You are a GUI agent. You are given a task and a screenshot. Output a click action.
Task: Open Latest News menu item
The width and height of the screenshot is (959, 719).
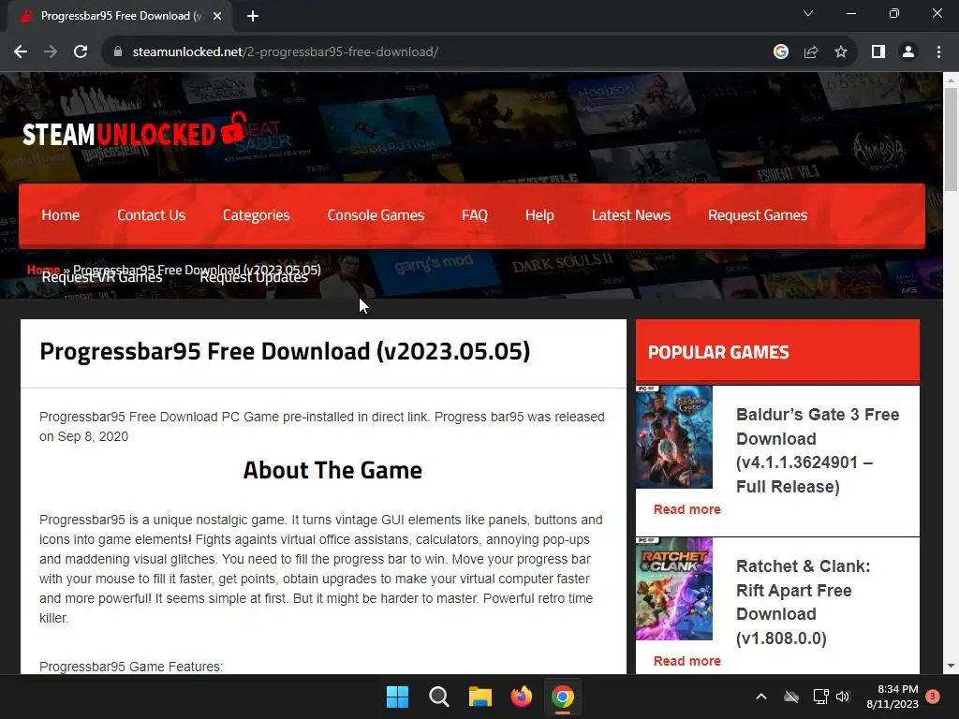click(x=631, y=215)
